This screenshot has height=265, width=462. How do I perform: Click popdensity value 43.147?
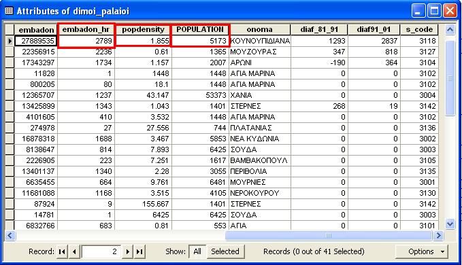pos(143,95)
